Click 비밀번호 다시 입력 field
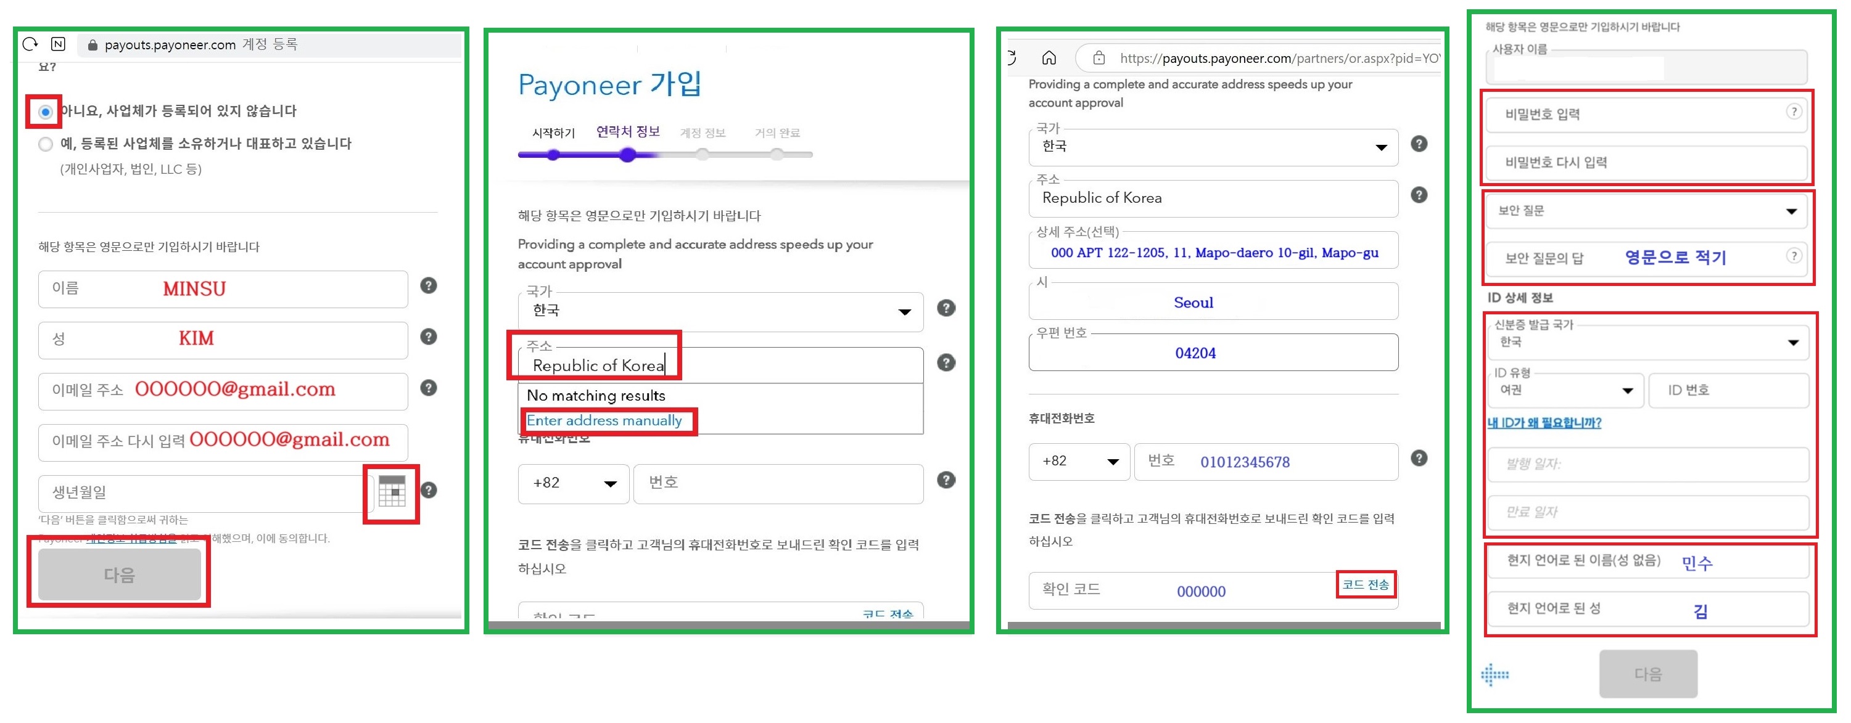This screenshot has width=1851, height=723. [1647, 163]
